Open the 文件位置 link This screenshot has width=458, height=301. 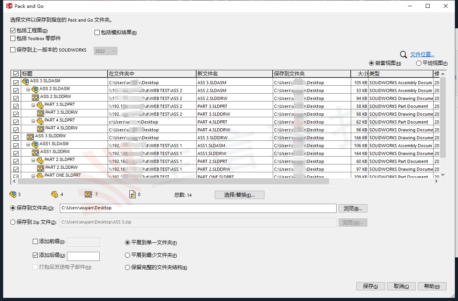point(422,55)
